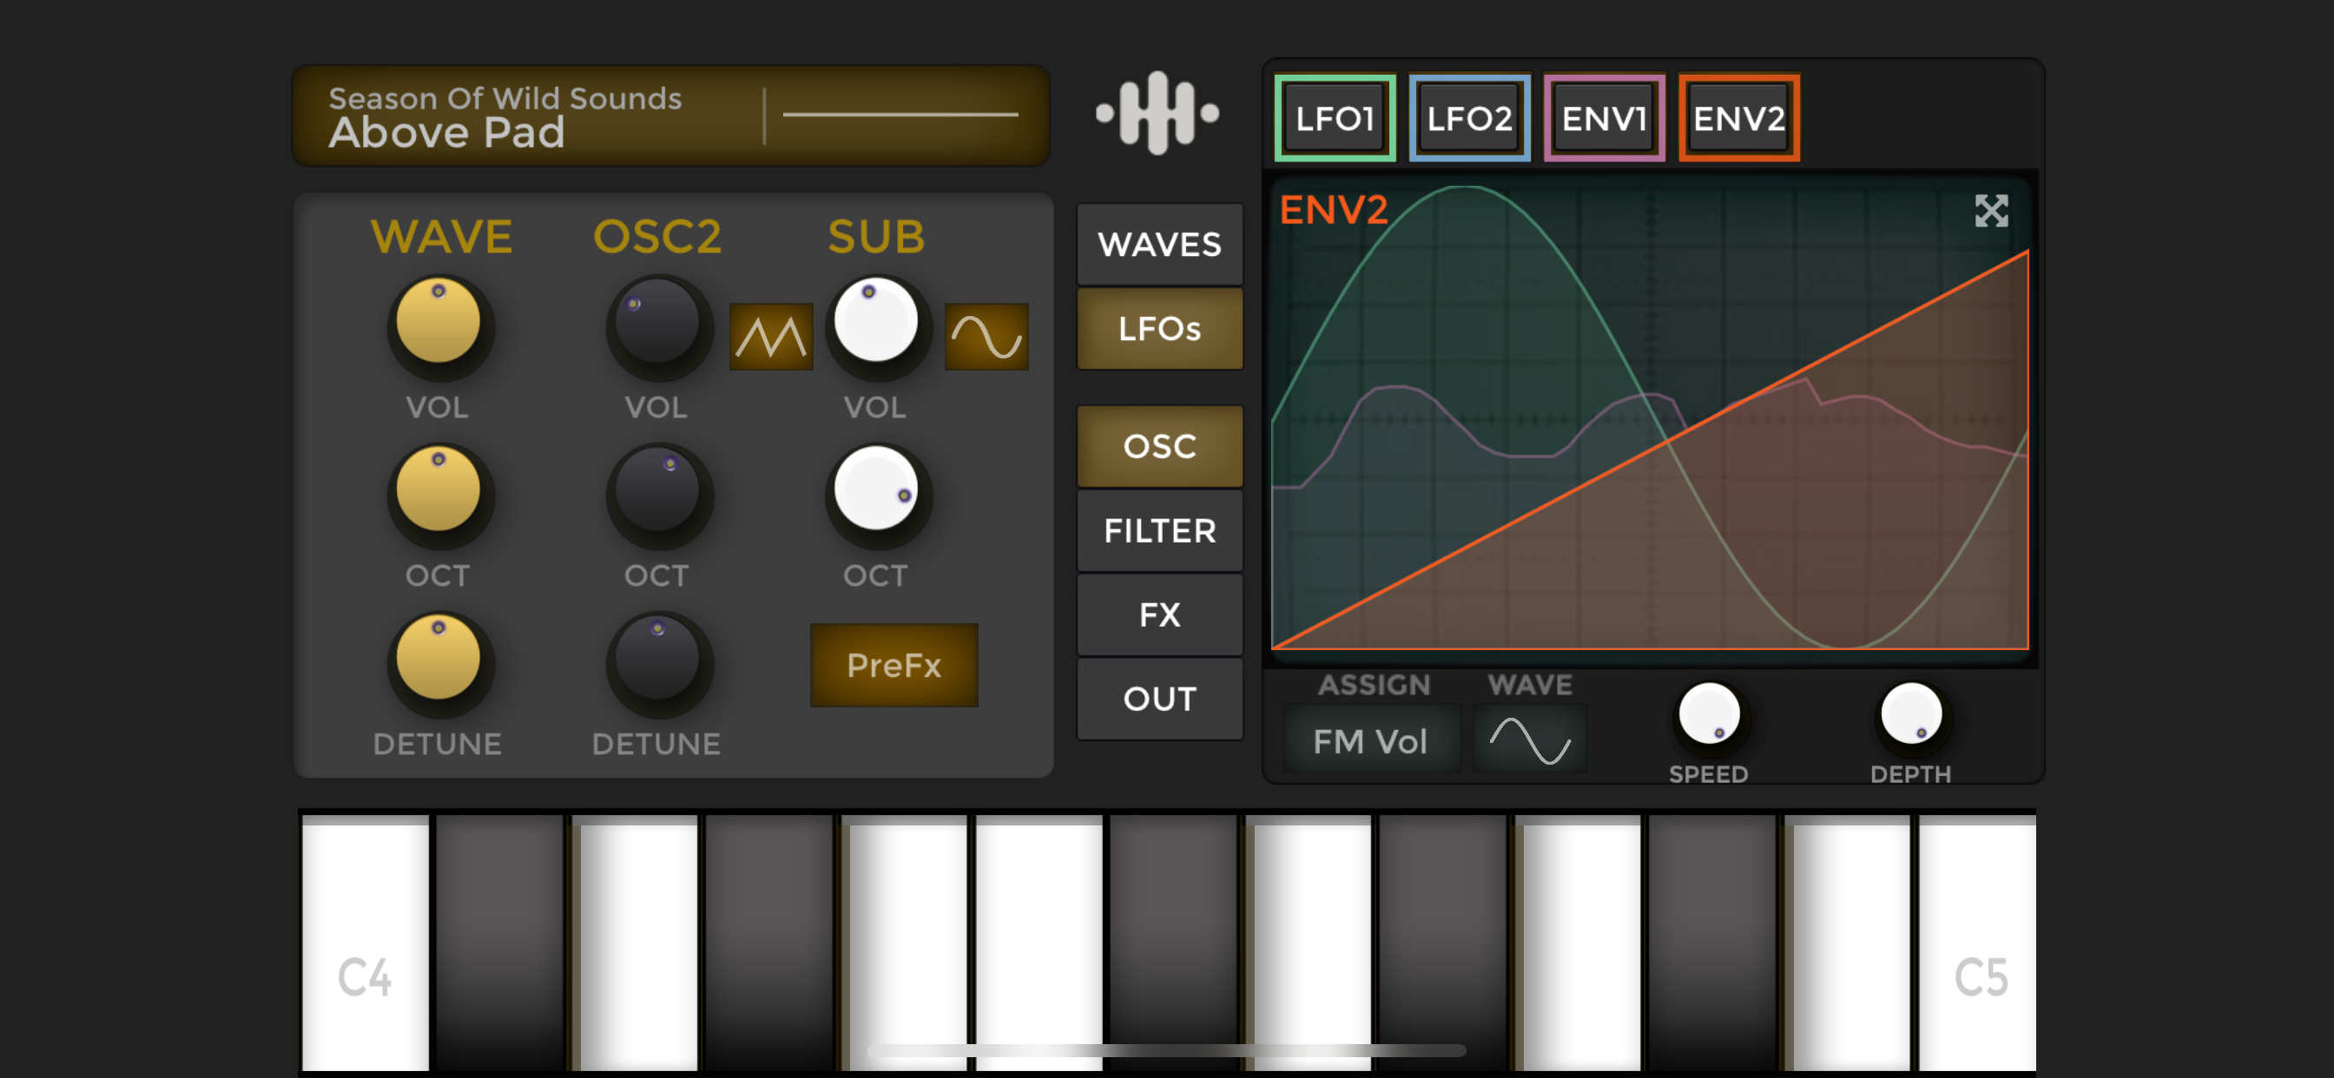Screen dimensions: 2334x1078
Task: Toggle the PreFx button
Action: tap(893, 665)
